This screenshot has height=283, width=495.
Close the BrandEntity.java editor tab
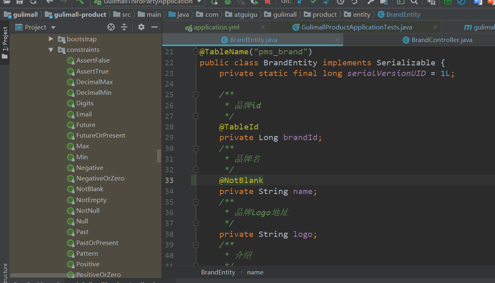click(337, 40)
